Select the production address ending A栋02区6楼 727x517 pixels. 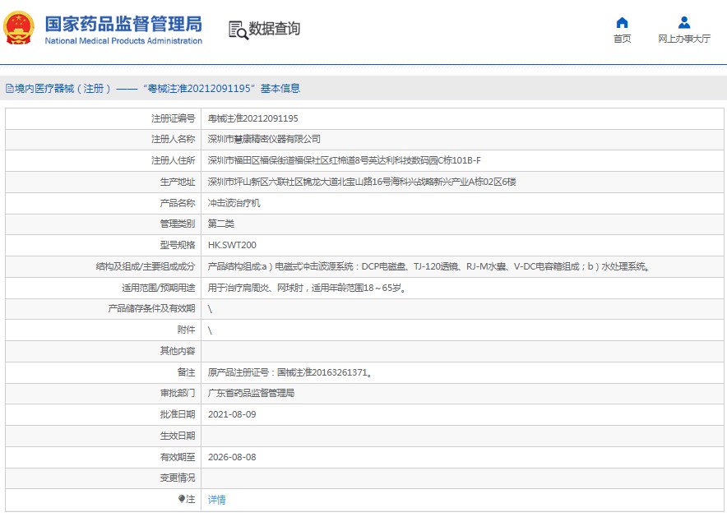coord(362,182)
